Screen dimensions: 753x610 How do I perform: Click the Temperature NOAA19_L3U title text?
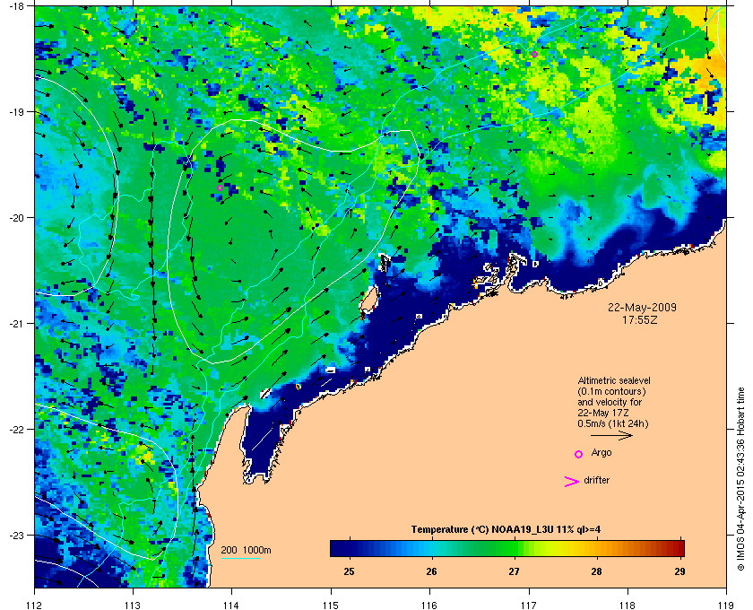tap(506, 530)
